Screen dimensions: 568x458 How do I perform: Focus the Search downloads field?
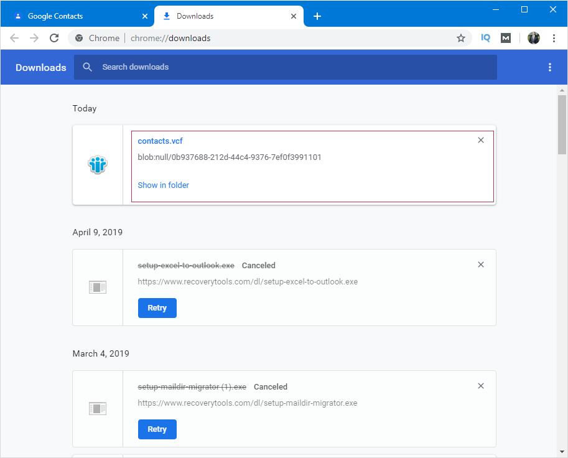pyautogui.click(x=286, y=67)
